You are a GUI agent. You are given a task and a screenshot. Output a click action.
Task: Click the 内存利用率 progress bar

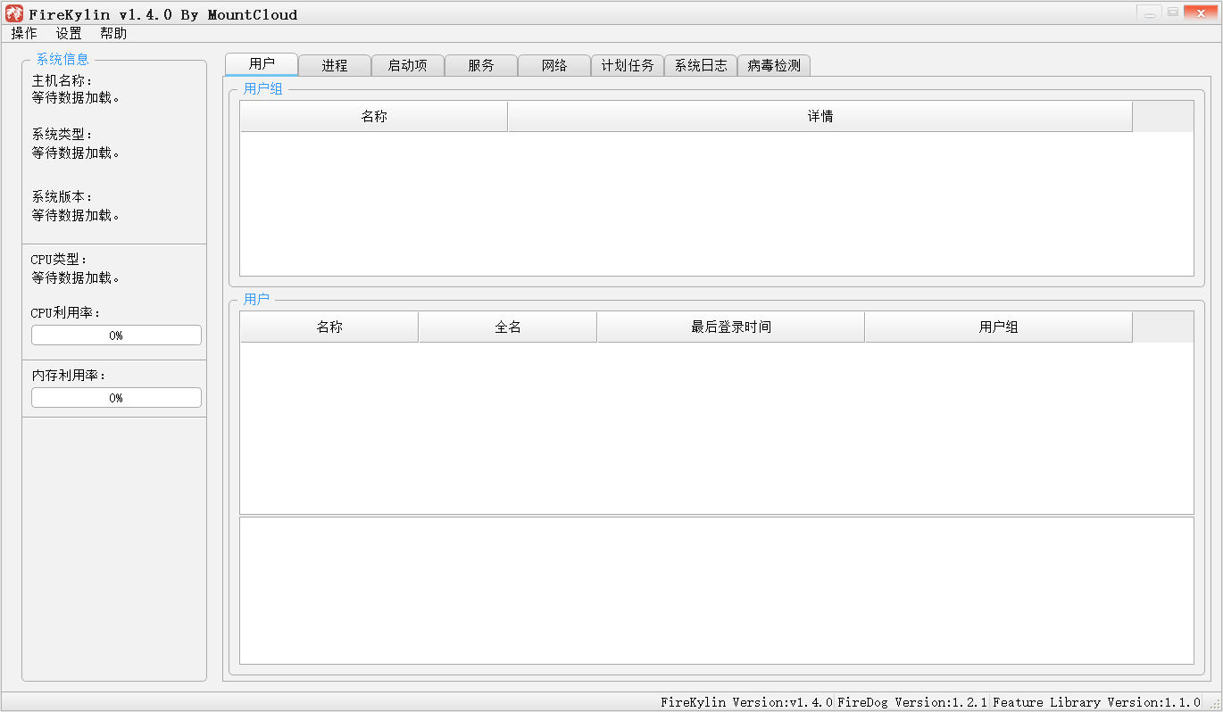pos(116,398)
